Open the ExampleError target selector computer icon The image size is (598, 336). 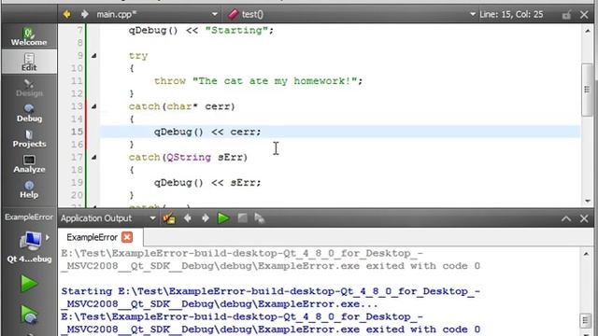30,241
